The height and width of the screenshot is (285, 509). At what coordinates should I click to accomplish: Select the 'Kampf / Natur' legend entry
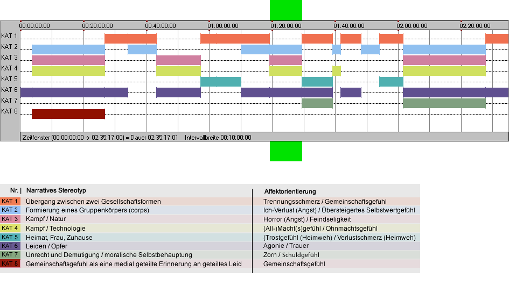pyautogui.click(x=46, y=219)
